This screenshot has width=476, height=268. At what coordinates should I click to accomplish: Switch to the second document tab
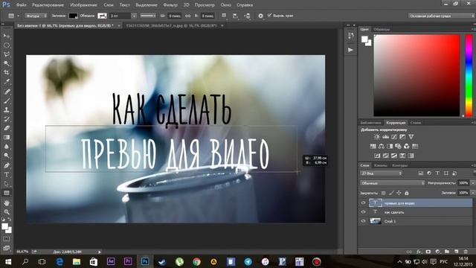coord(172,26)
